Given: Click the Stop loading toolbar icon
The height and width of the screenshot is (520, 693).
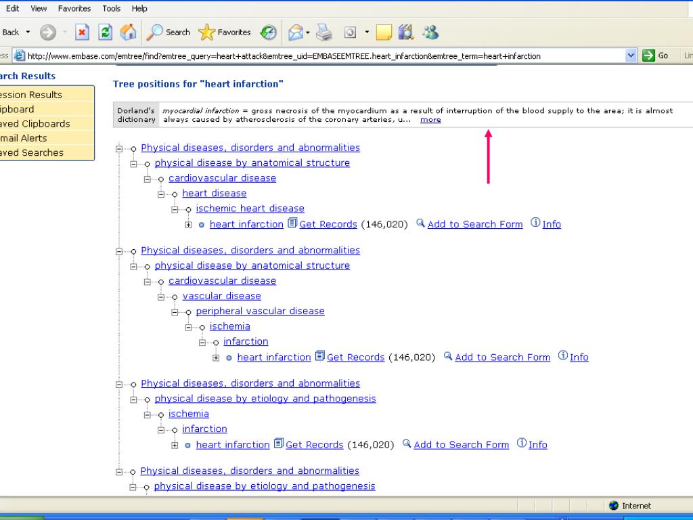Looking at the screenshot, I should tap(82, 32).
